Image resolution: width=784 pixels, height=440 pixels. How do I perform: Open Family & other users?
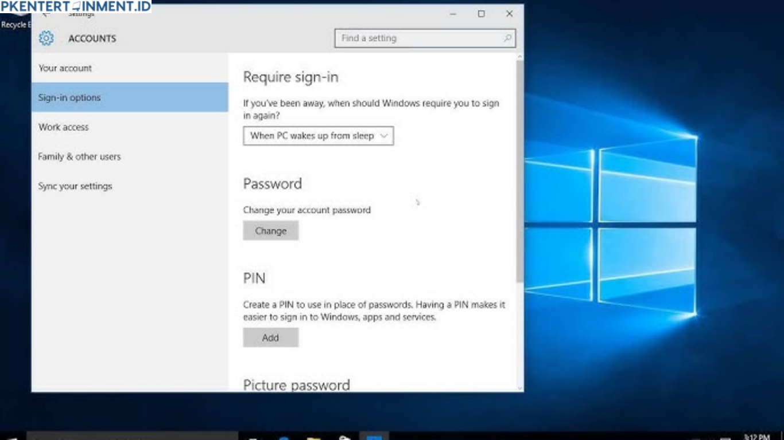pos(130,156)
